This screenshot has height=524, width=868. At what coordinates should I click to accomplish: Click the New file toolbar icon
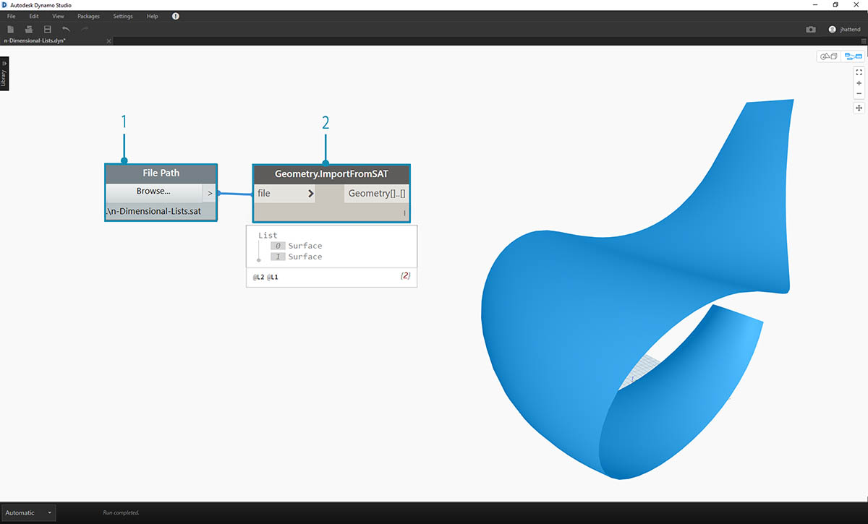(10, 29)
